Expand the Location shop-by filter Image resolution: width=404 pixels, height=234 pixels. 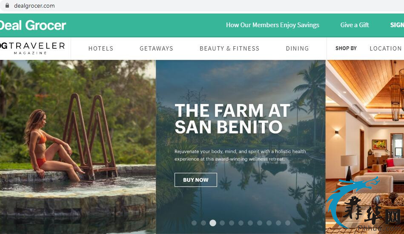(386, 48)
